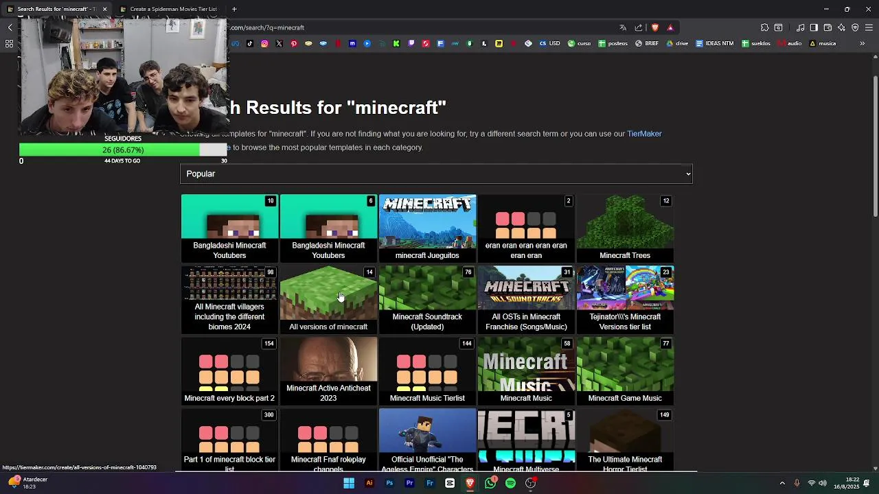The height and width of the screenshot is (494, 879).
Task: Show hidden system tray icons chevron
Action: point(782,483)
